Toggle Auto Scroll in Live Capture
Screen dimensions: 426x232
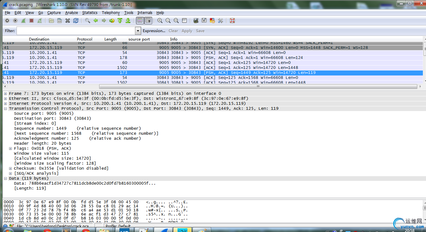tap(148, 21)
